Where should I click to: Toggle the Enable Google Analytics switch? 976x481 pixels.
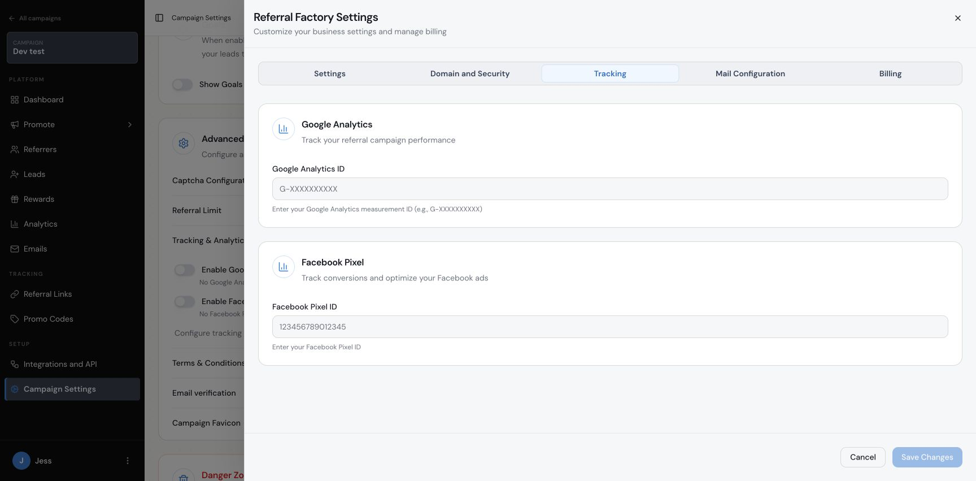185,270
